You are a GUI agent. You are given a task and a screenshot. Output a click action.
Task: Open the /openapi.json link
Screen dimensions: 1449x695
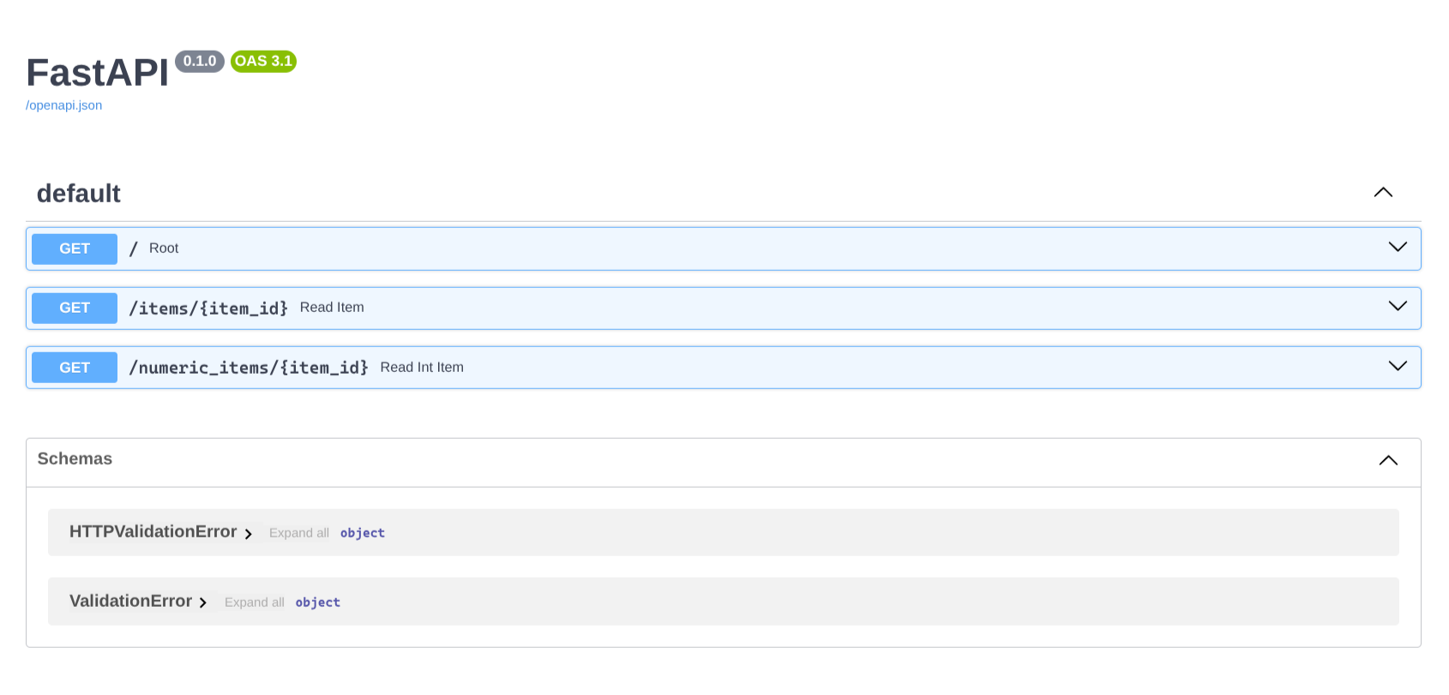63,105
